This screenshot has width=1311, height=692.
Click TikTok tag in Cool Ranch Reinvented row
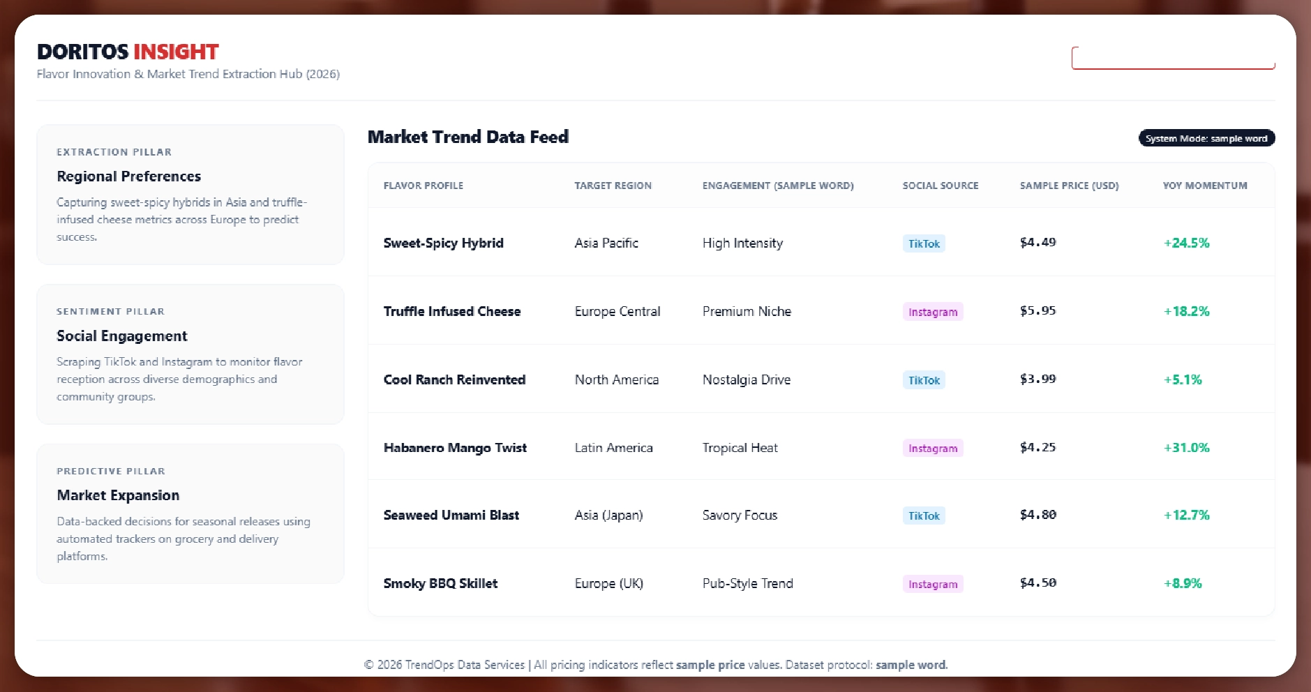pos(924,380)
